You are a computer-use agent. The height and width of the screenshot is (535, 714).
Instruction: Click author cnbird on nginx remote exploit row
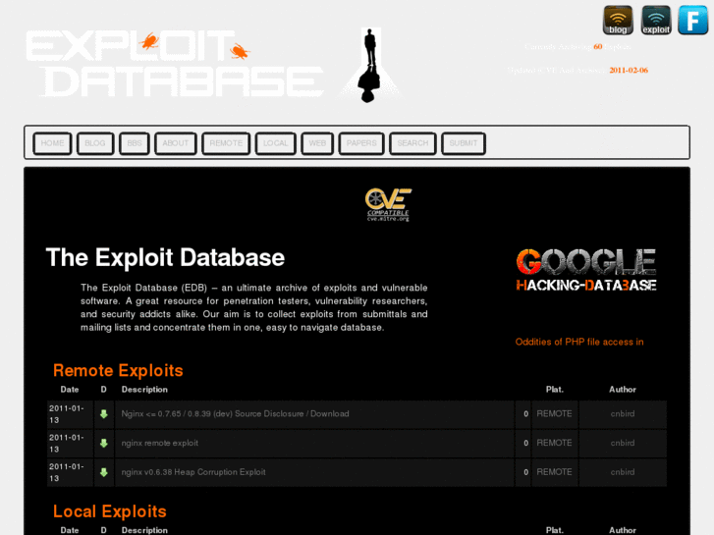(x=623, y=443)
